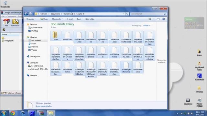207x116 pixels.
Task: Select the VirtualFisher$Selecter.class file
Action: (x=56, y=68)
